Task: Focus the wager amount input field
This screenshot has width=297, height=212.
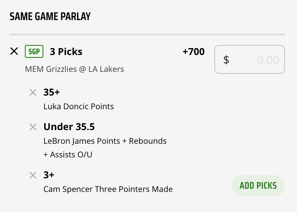Action: (250, 59)
